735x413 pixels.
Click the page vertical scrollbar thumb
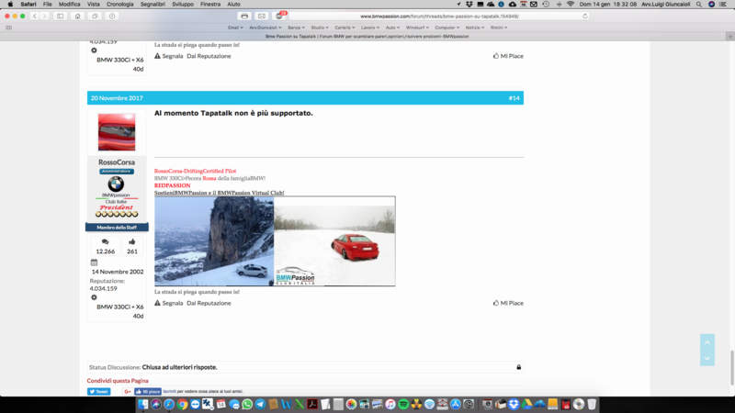point(732,368)
